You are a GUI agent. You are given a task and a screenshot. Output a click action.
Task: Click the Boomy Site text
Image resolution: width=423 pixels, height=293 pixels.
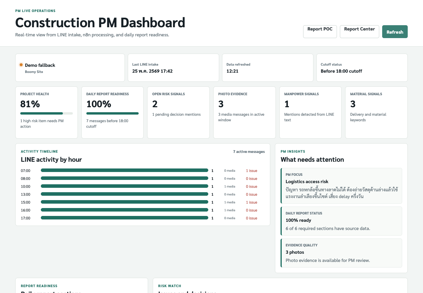pos(34,72)
